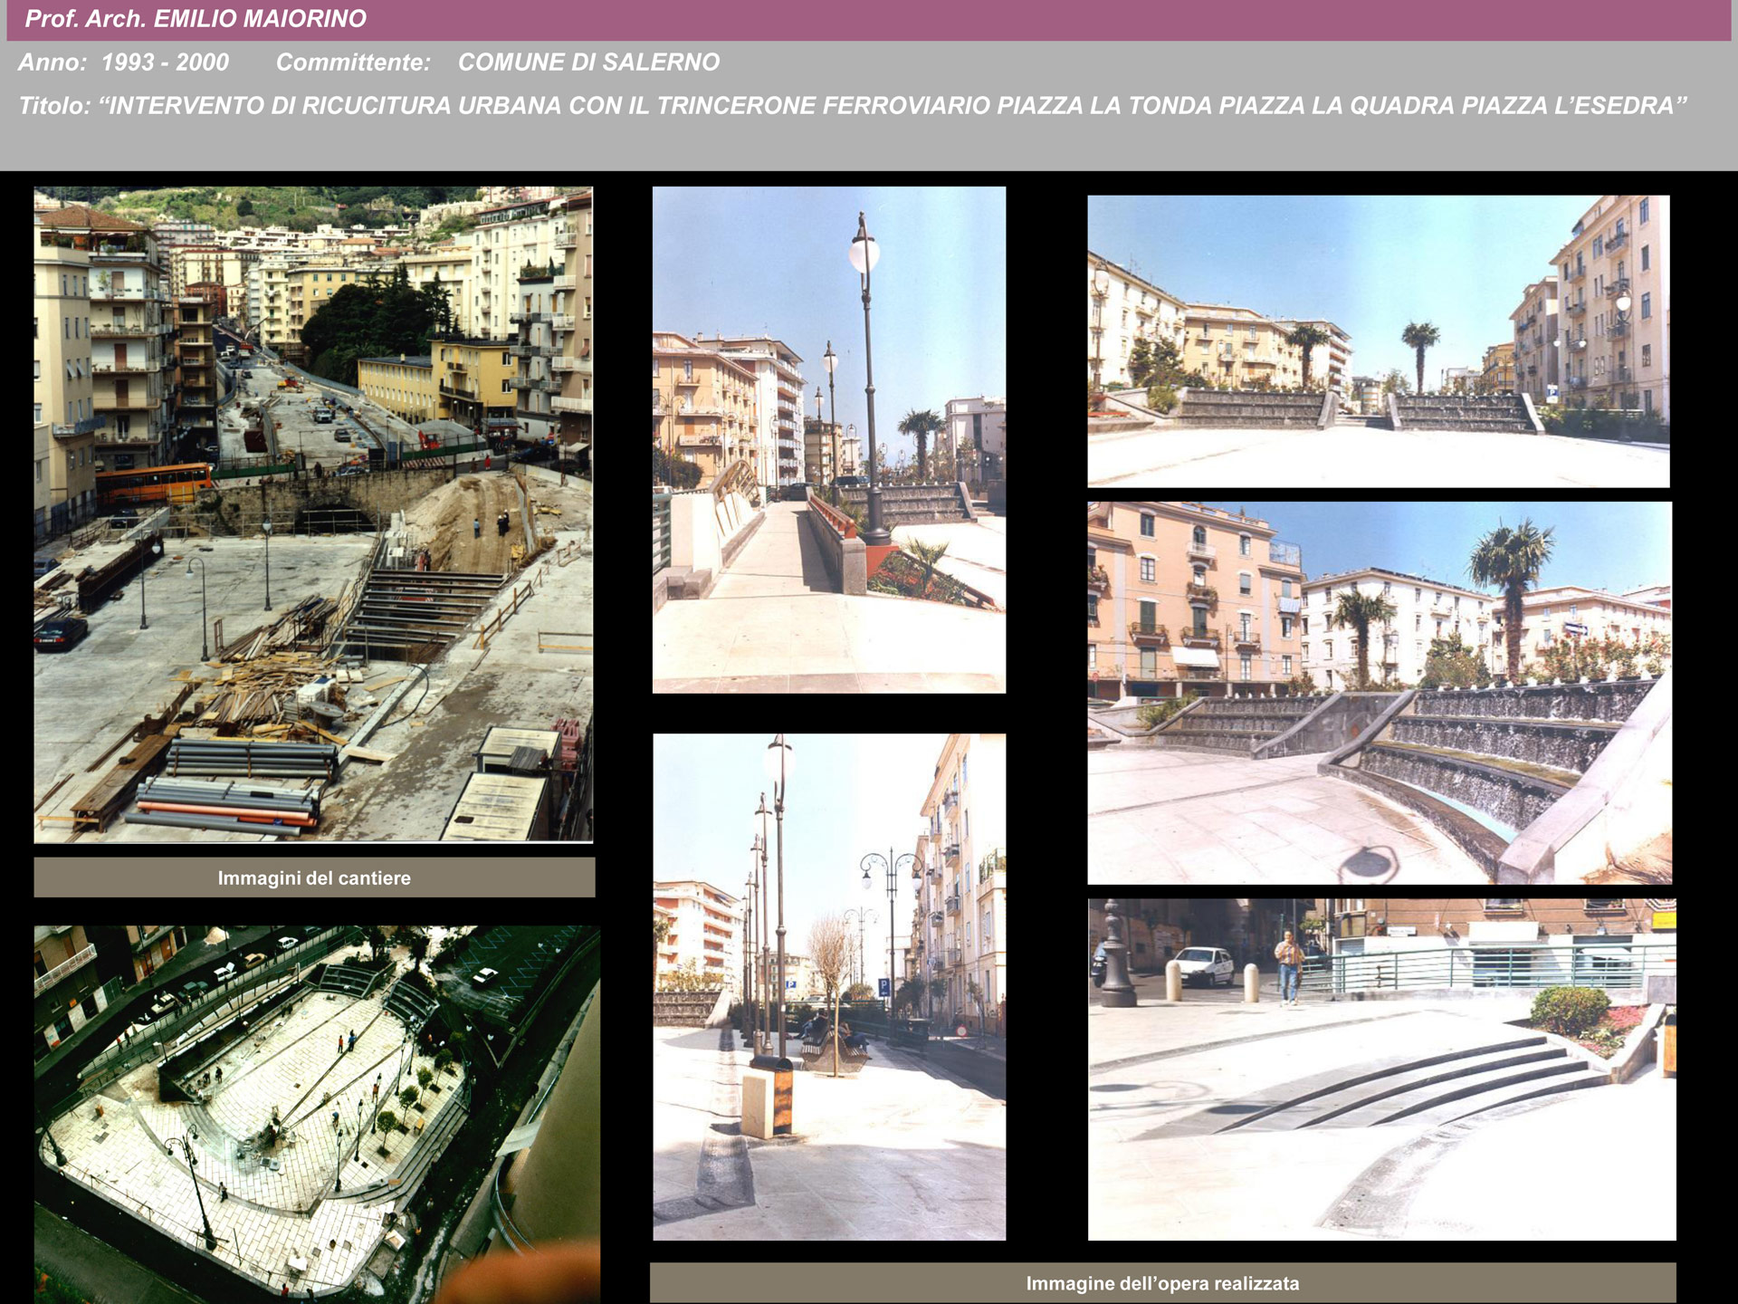
Task: Click the blue parking sign in lamppost photo
Action: [883, 987]
